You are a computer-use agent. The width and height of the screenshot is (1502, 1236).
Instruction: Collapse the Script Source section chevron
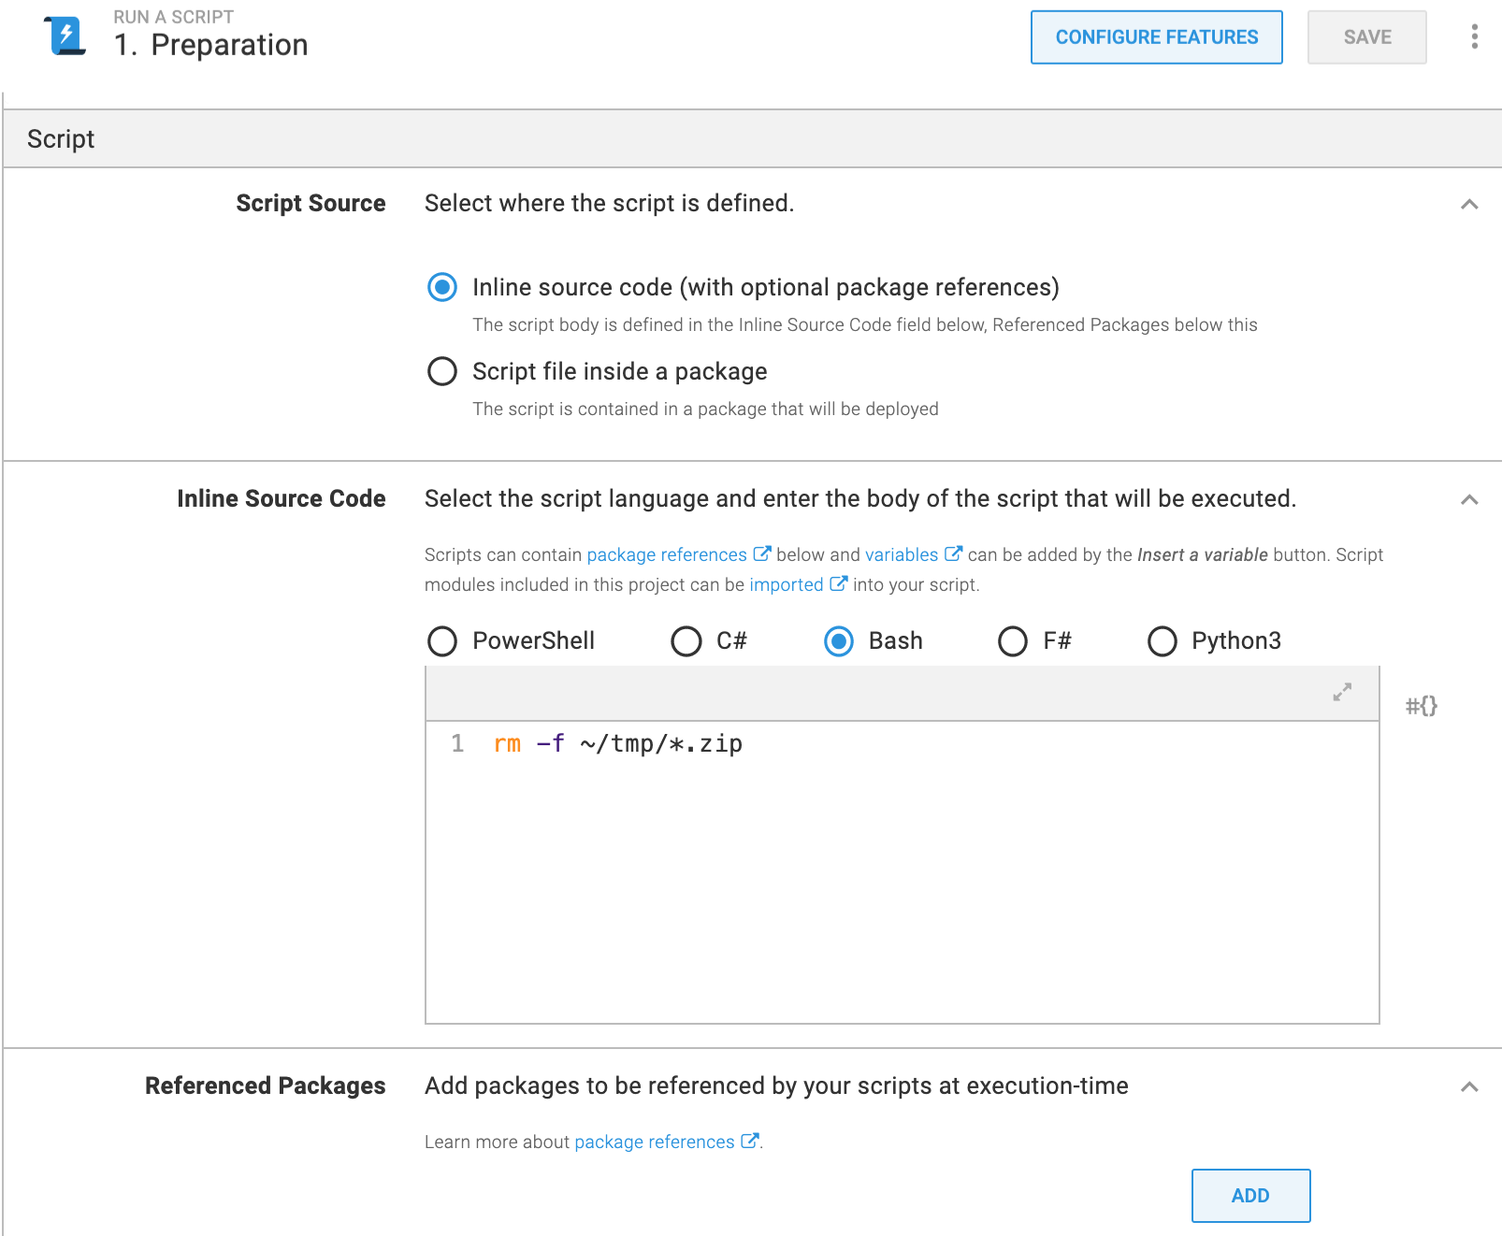click(x=1469, y=204)
